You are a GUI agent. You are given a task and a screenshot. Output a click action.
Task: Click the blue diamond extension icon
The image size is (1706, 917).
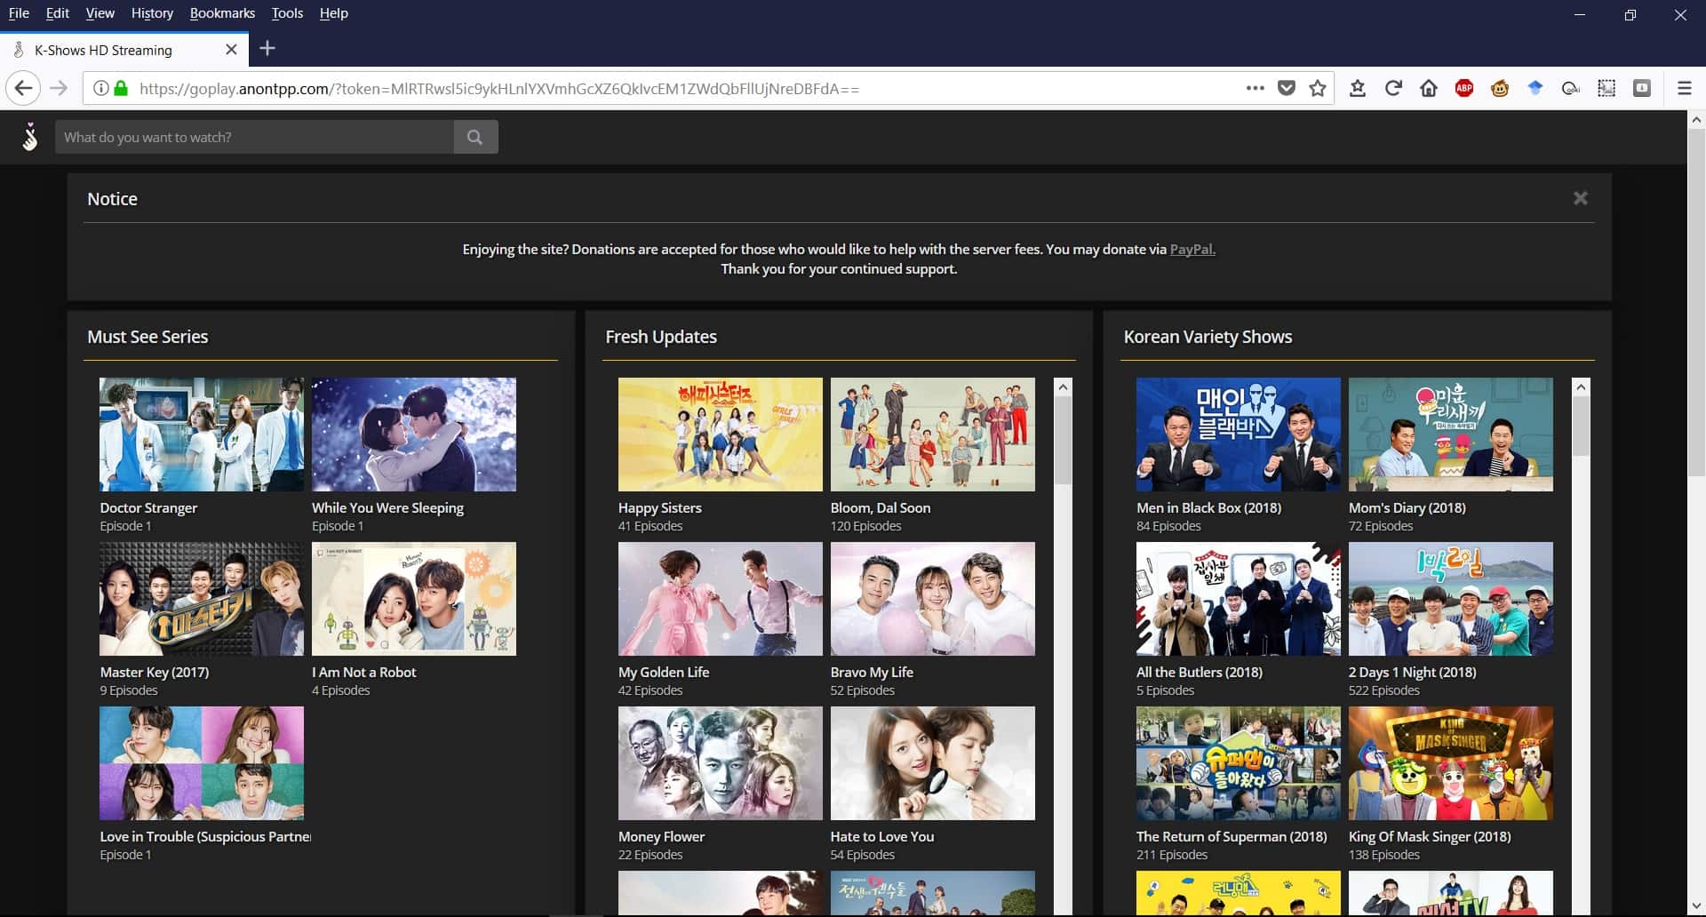point(1535,88)
